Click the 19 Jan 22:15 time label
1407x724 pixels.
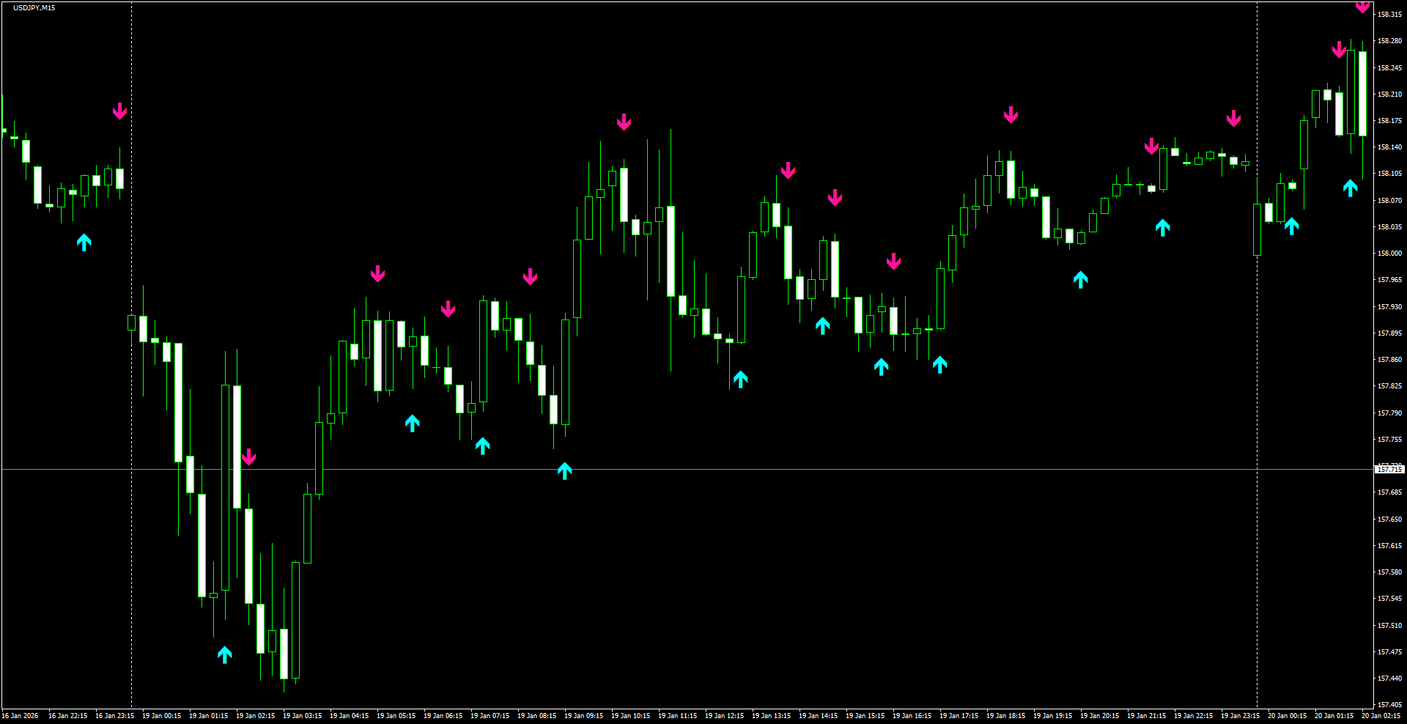point(1193,716)
